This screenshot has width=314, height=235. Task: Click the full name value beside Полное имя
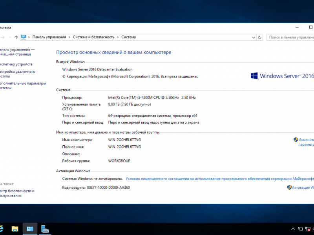tap(124, 146)
